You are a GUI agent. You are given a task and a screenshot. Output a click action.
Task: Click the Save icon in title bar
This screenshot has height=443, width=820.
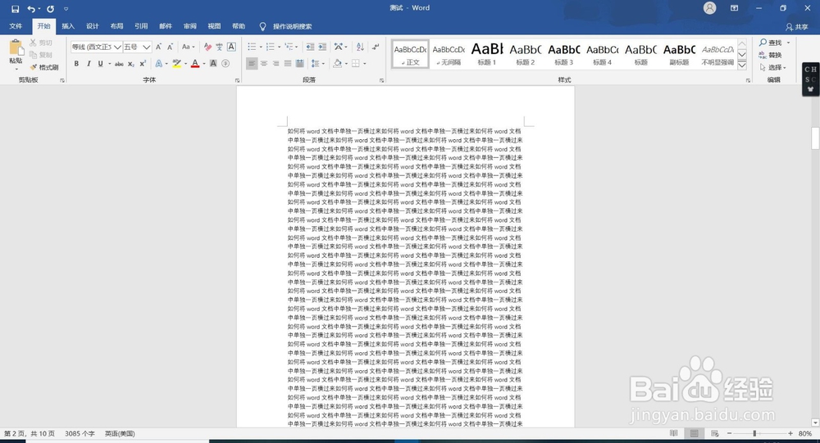click(x=15, y=9)
